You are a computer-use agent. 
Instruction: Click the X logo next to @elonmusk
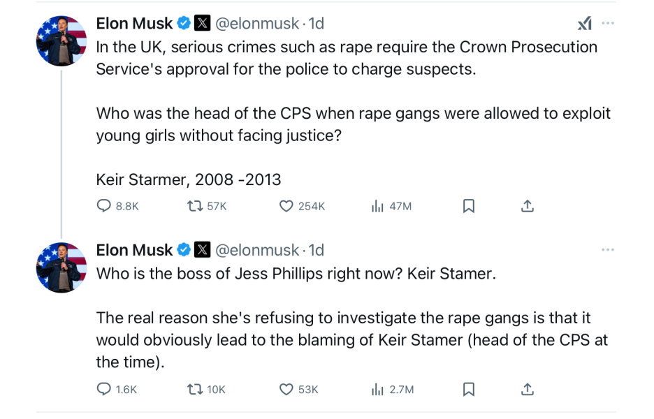(x=202, y=22)
